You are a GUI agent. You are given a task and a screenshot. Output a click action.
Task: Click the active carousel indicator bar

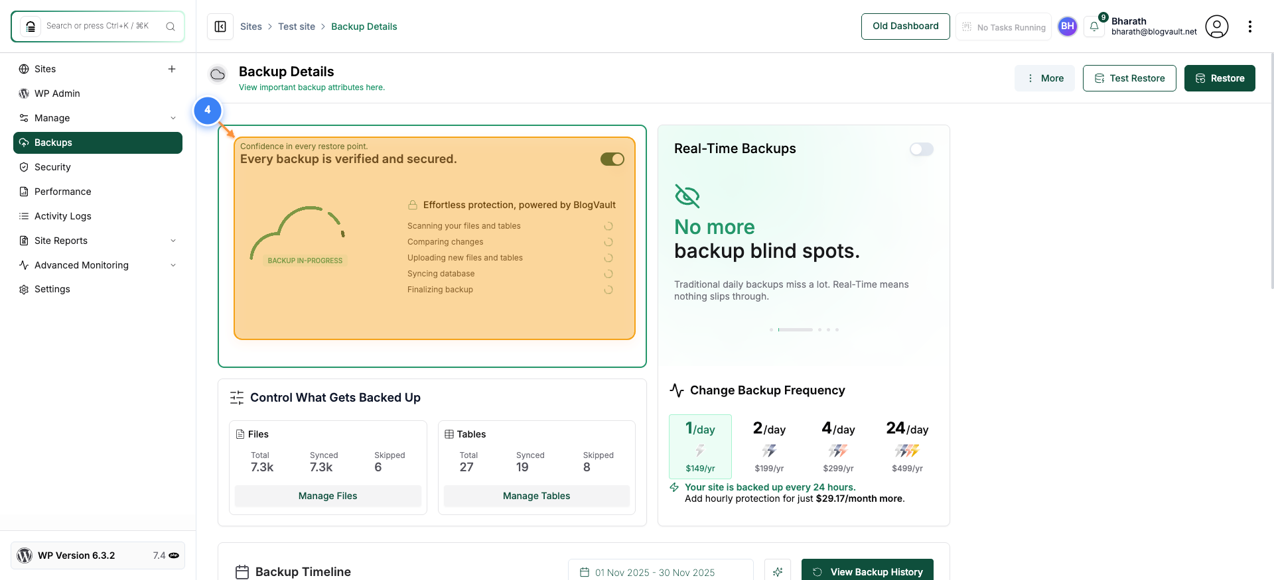click(x=796, y=329)
